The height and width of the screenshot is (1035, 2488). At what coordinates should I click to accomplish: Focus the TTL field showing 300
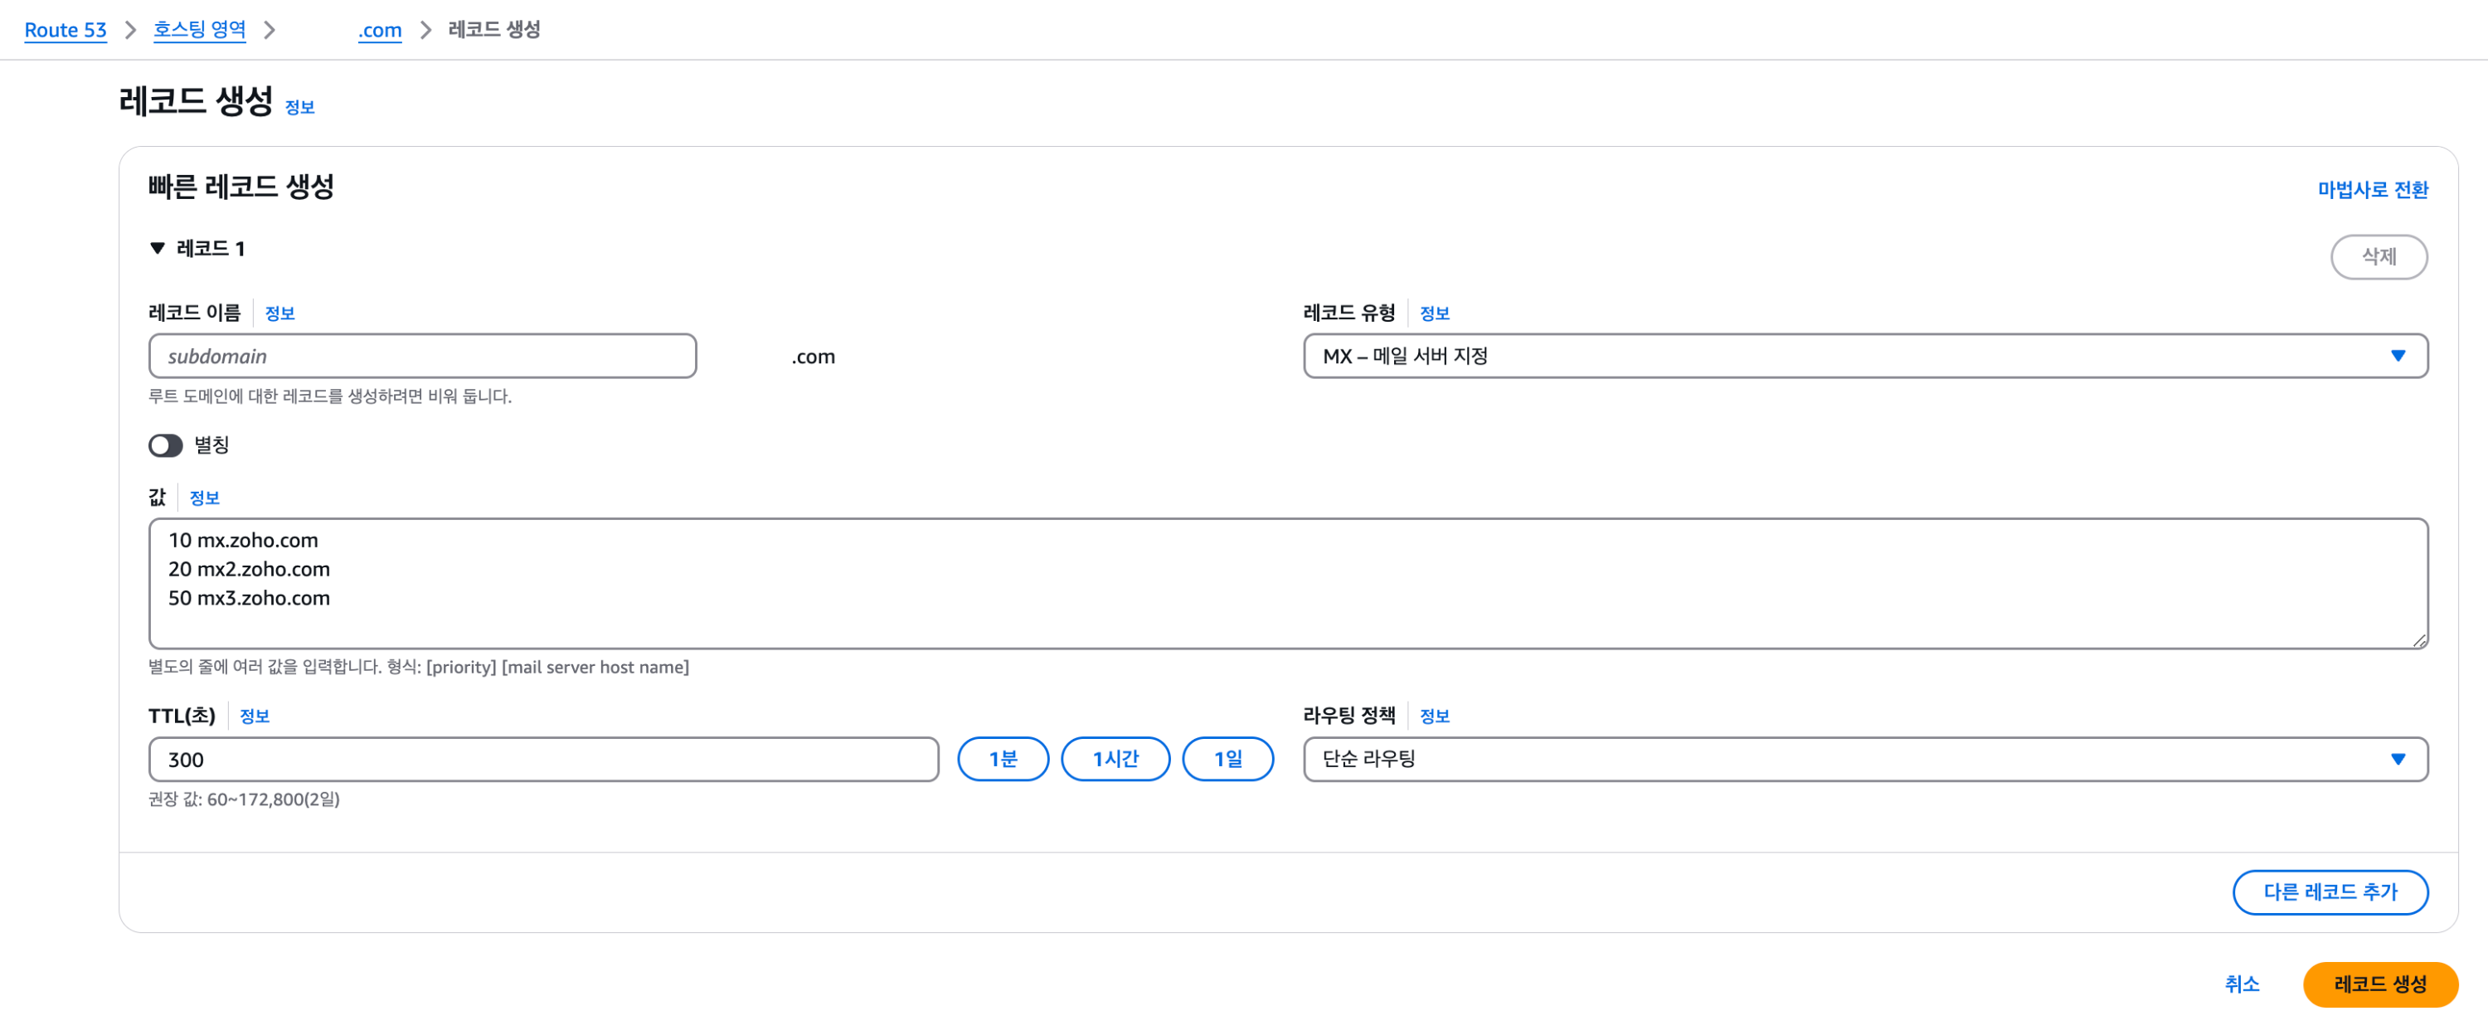pyautogui.click(x=543, y=760)
